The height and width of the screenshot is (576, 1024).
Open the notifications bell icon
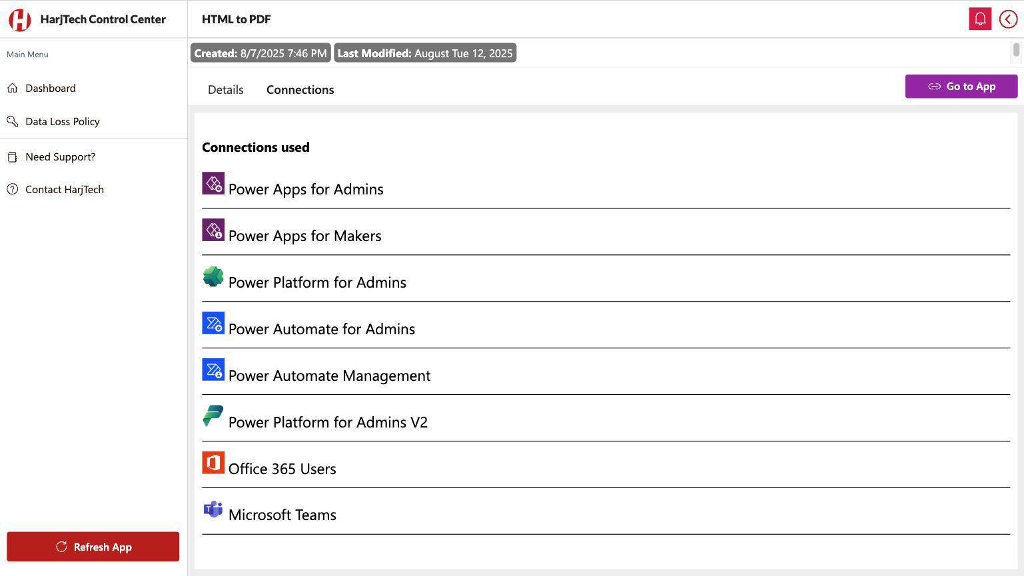pos(980,19)
